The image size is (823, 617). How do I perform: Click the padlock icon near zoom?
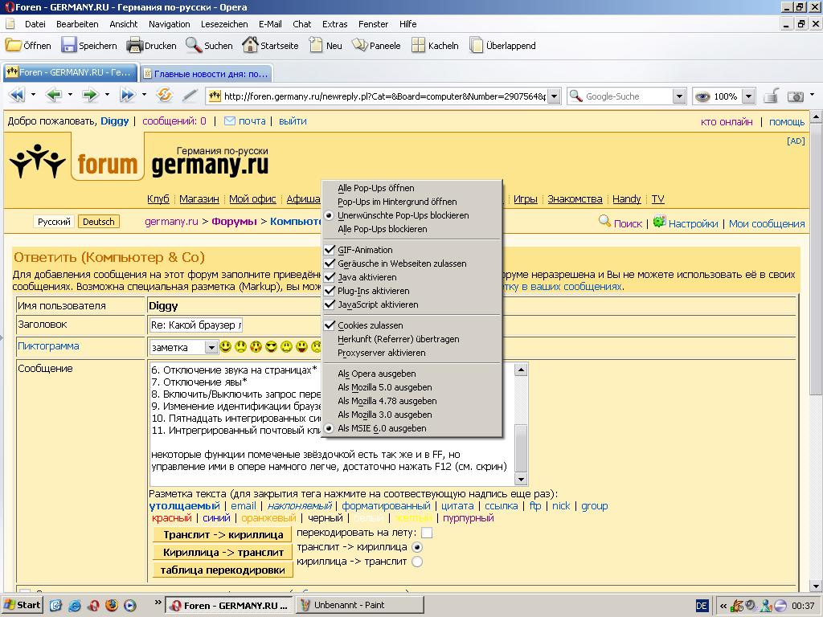tap(771, 96)
